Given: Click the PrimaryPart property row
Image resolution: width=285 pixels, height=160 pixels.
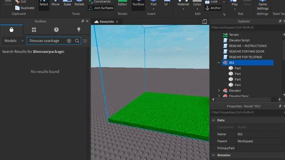Looking at the screenshot, I should [x=248, y=148].
